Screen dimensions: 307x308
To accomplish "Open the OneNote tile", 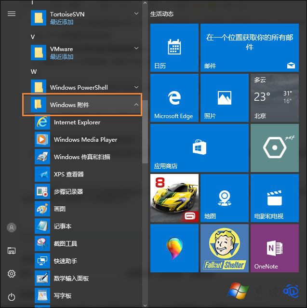I will pyautogui.click(x=275, y=248).
